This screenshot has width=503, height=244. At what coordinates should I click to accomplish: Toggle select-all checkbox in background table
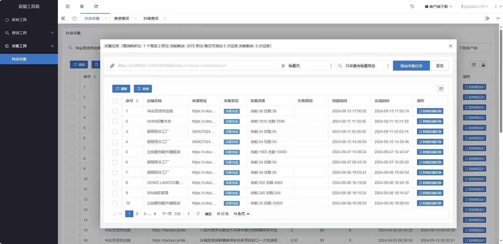click(73, 77)
